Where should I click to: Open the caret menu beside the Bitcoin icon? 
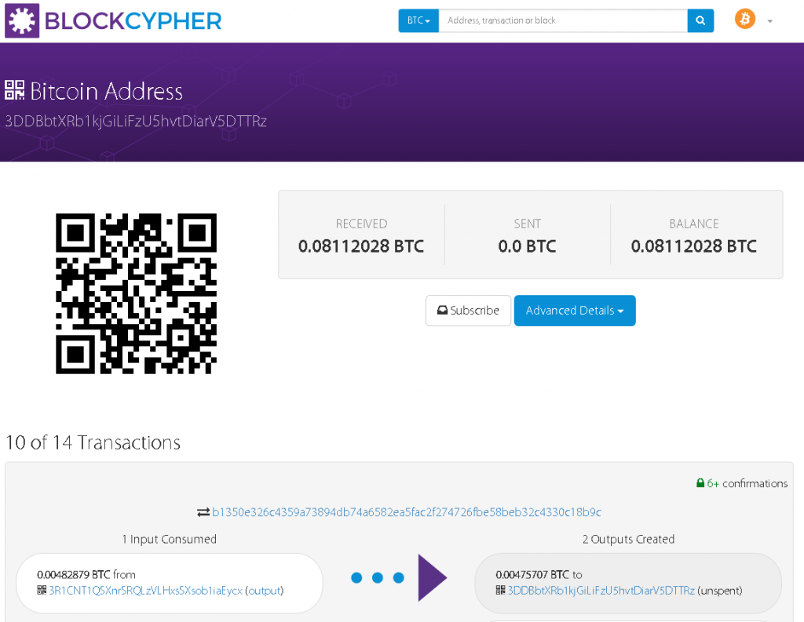click(770, 21)
